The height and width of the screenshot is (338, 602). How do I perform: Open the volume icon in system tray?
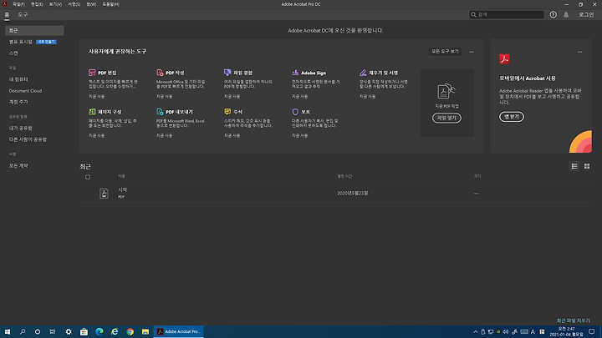[506, 332]
